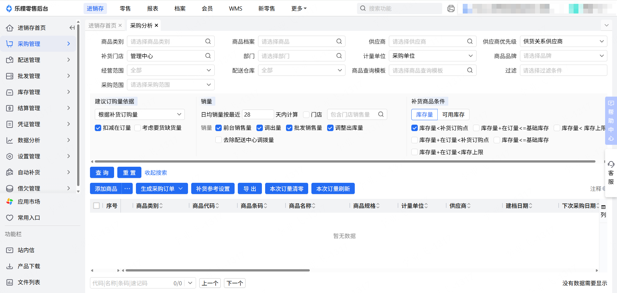This screenshot has width=617, height=293.
Task: Enable 考虑要货缺货量 checkbox
Action: [138, 128]
